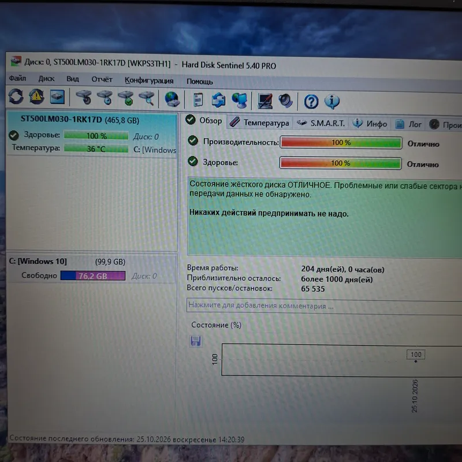This screenshot has width=462, height=462.
Task: Switch to the Температура tab
Action: coord(259,122)
